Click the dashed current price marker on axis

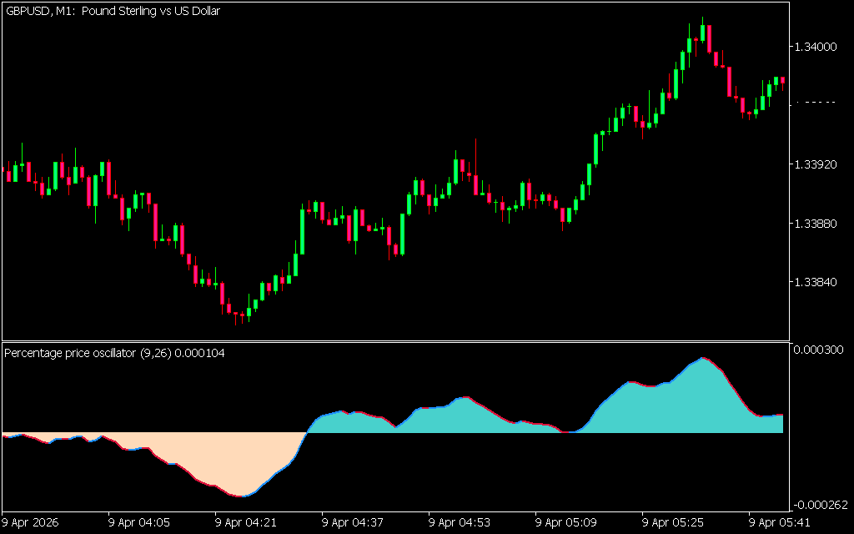(816, 103)
